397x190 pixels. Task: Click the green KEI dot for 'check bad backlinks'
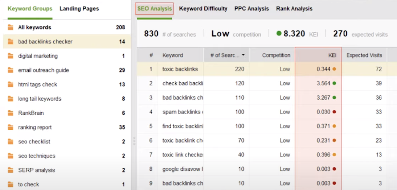(x=334, y=83)
